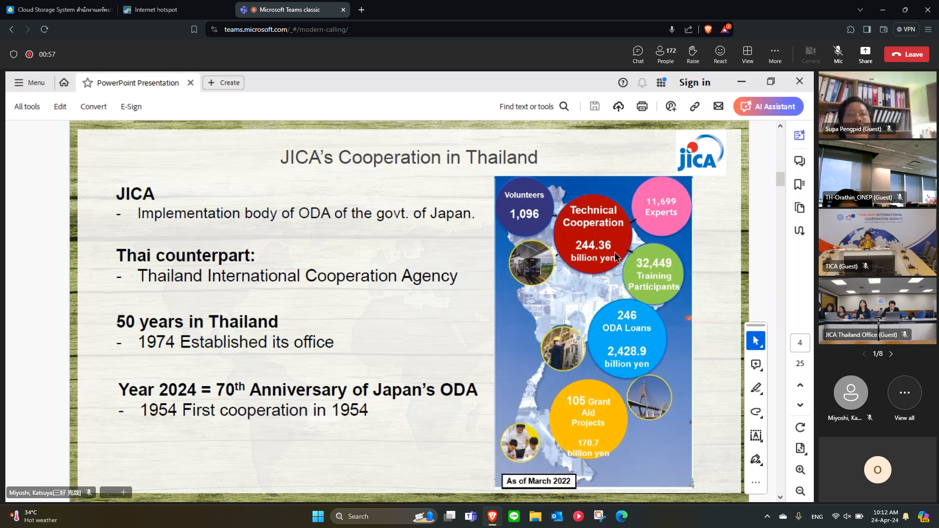The width and height of the screenshot is (939, 528).
Task: Select the TICA guest video thumbnail
Action: pos(877,242)
